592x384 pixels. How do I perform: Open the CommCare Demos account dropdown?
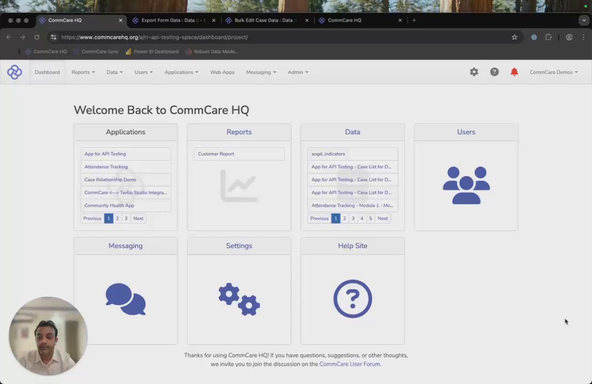point(554,72)
